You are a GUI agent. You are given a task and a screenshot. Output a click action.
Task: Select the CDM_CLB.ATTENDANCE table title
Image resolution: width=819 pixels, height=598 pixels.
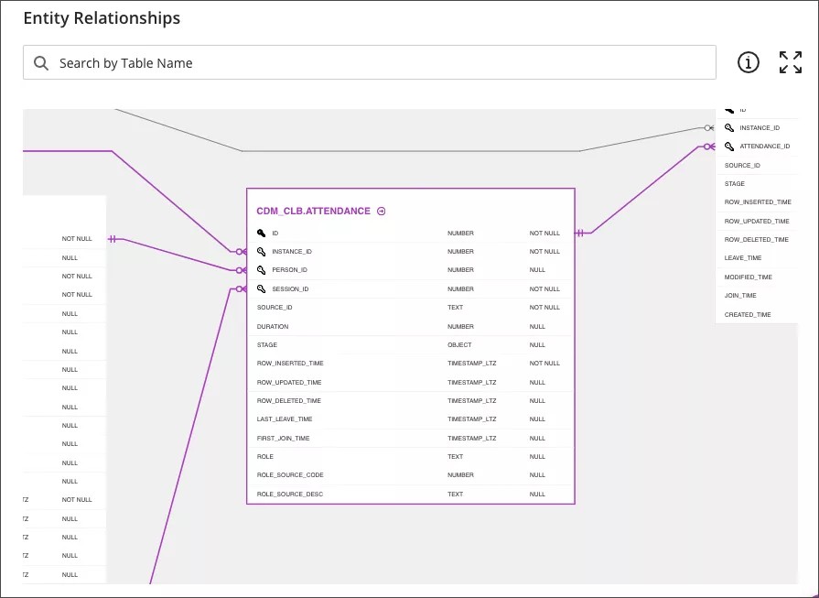pos(313,212)
